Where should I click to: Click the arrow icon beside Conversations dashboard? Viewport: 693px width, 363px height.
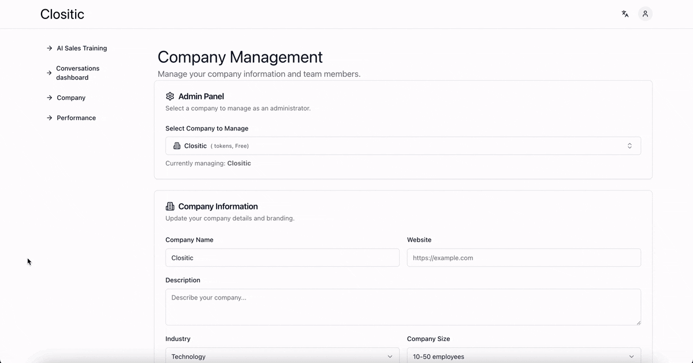click(50, 73)
